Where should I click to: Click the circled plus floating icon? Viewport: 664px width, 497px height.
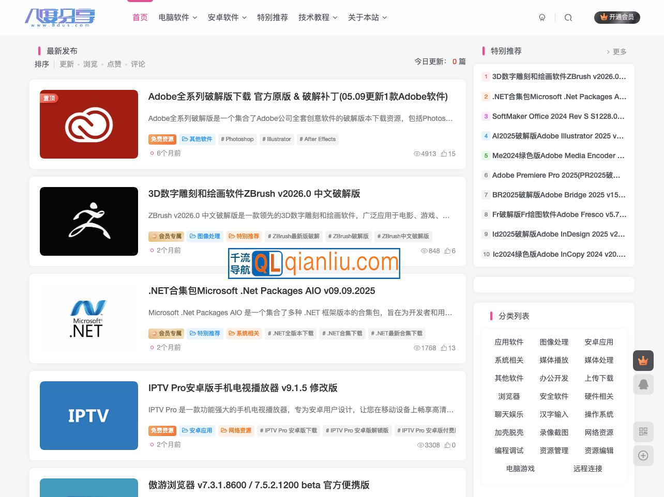(x=643, y=456)
